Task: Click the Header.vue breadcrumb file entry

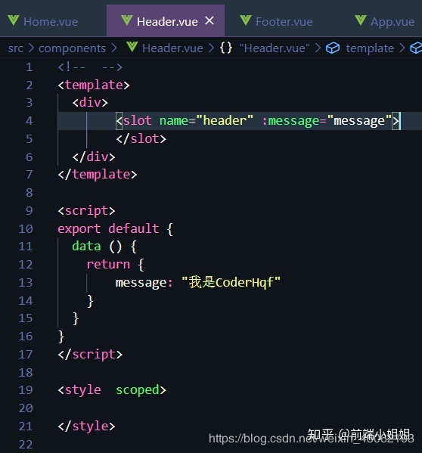Action: (x=172, y=48)
